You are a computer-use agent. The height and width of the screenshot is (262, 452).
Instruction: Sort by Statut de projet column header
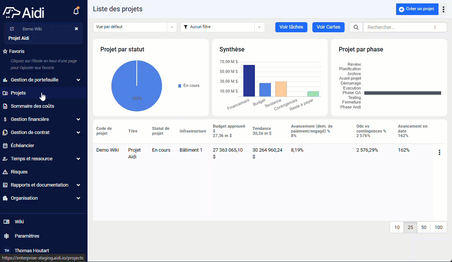click(161, 131)
